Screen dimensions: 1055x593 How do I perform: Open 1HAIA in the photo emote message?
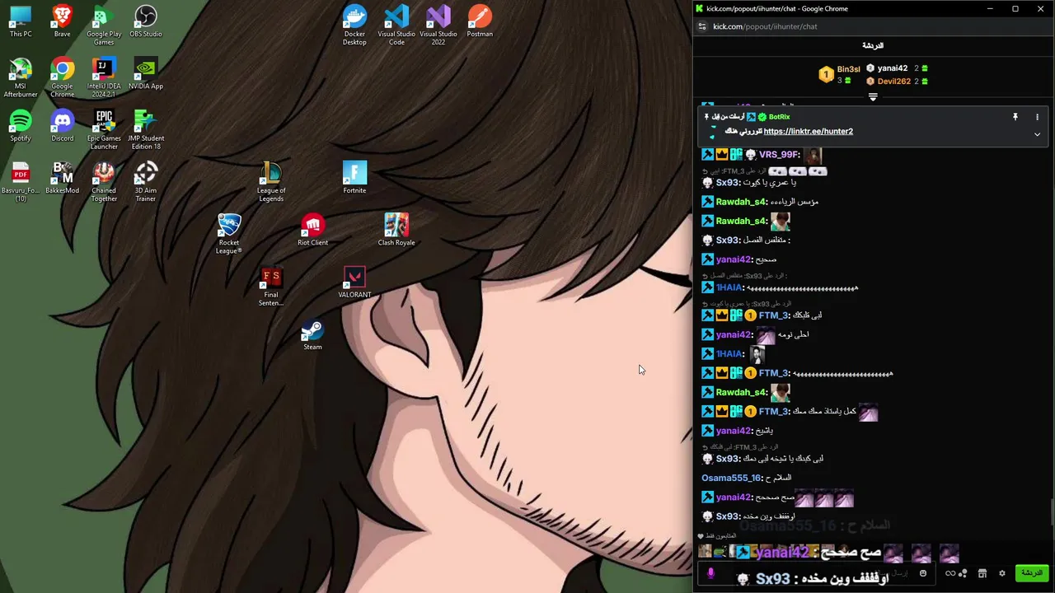[729, 354]
